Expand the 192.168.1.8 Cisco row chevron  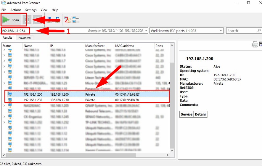4,67
